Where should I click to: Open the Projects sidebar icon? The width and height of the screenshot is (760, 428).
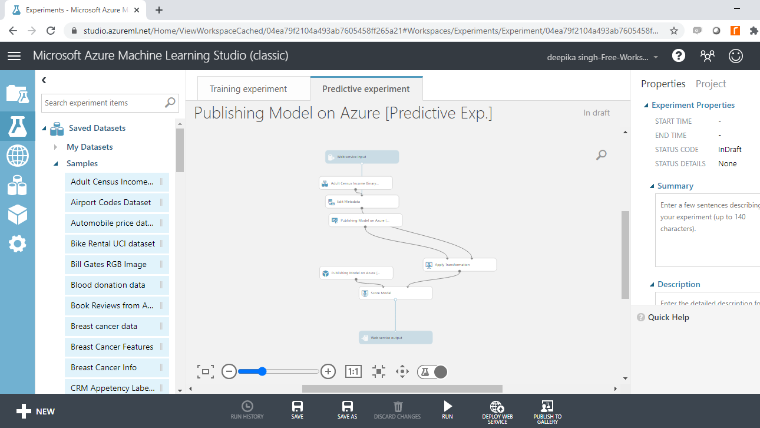coord(17,94)
